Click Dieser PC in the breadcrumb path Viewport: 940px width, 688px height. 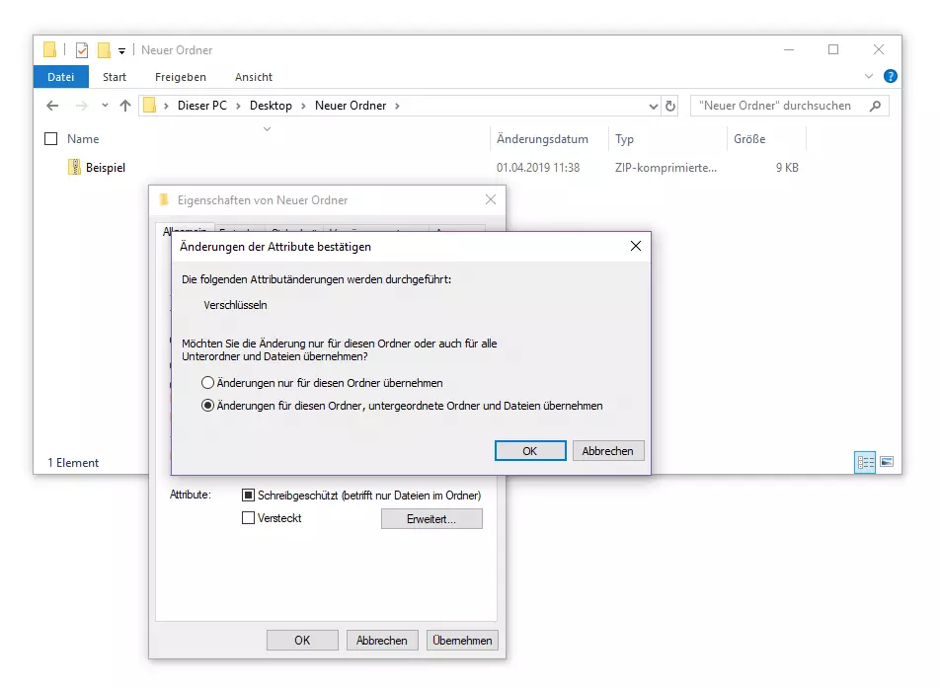pos(202,106)
